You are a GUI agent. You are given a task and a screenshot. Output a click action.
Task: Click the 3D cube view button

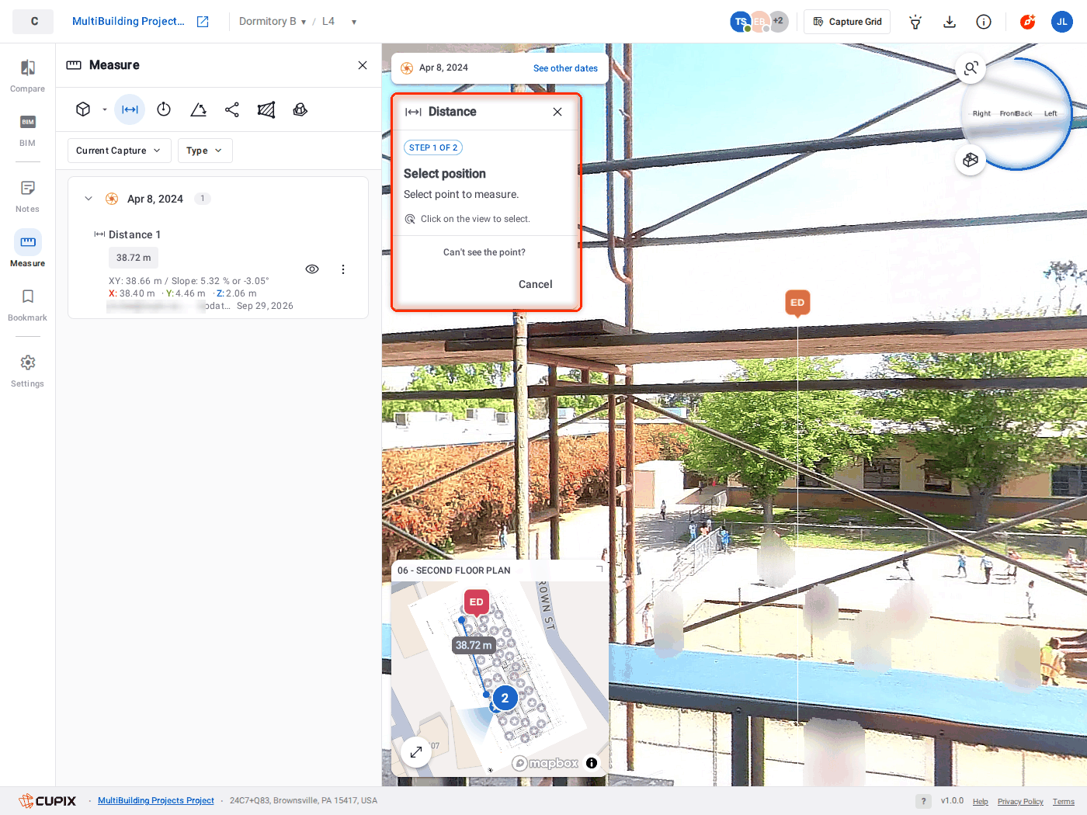[971, 160]
